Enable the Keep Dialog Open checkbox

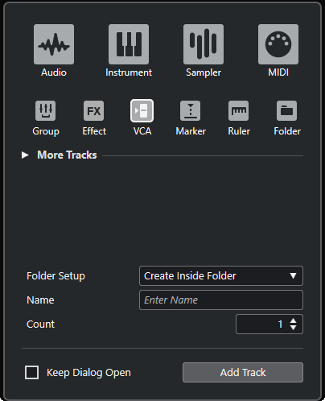pos(31,373)
